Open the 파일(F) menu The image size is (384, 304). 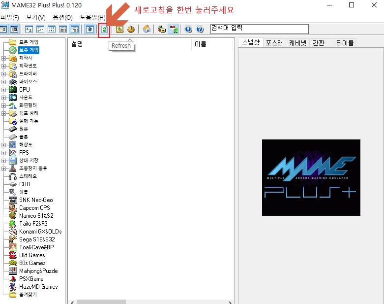(x=10, y=17)
